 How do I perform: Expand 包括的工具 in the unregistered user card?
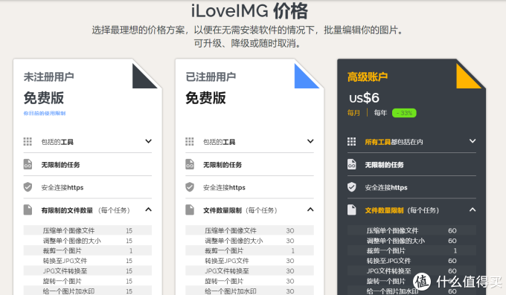148,141
